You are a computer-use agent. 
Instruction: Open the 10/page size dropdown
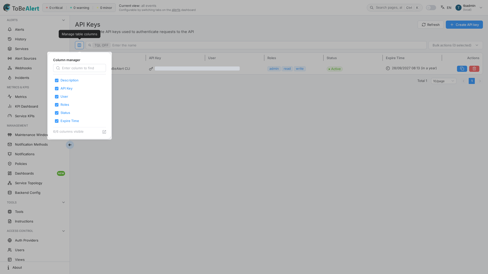pyautogui.click(x=444, y=81)
